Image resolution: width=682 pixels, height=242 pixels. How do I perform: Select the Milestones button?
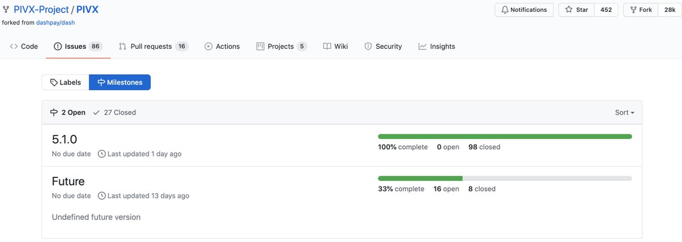120,82
